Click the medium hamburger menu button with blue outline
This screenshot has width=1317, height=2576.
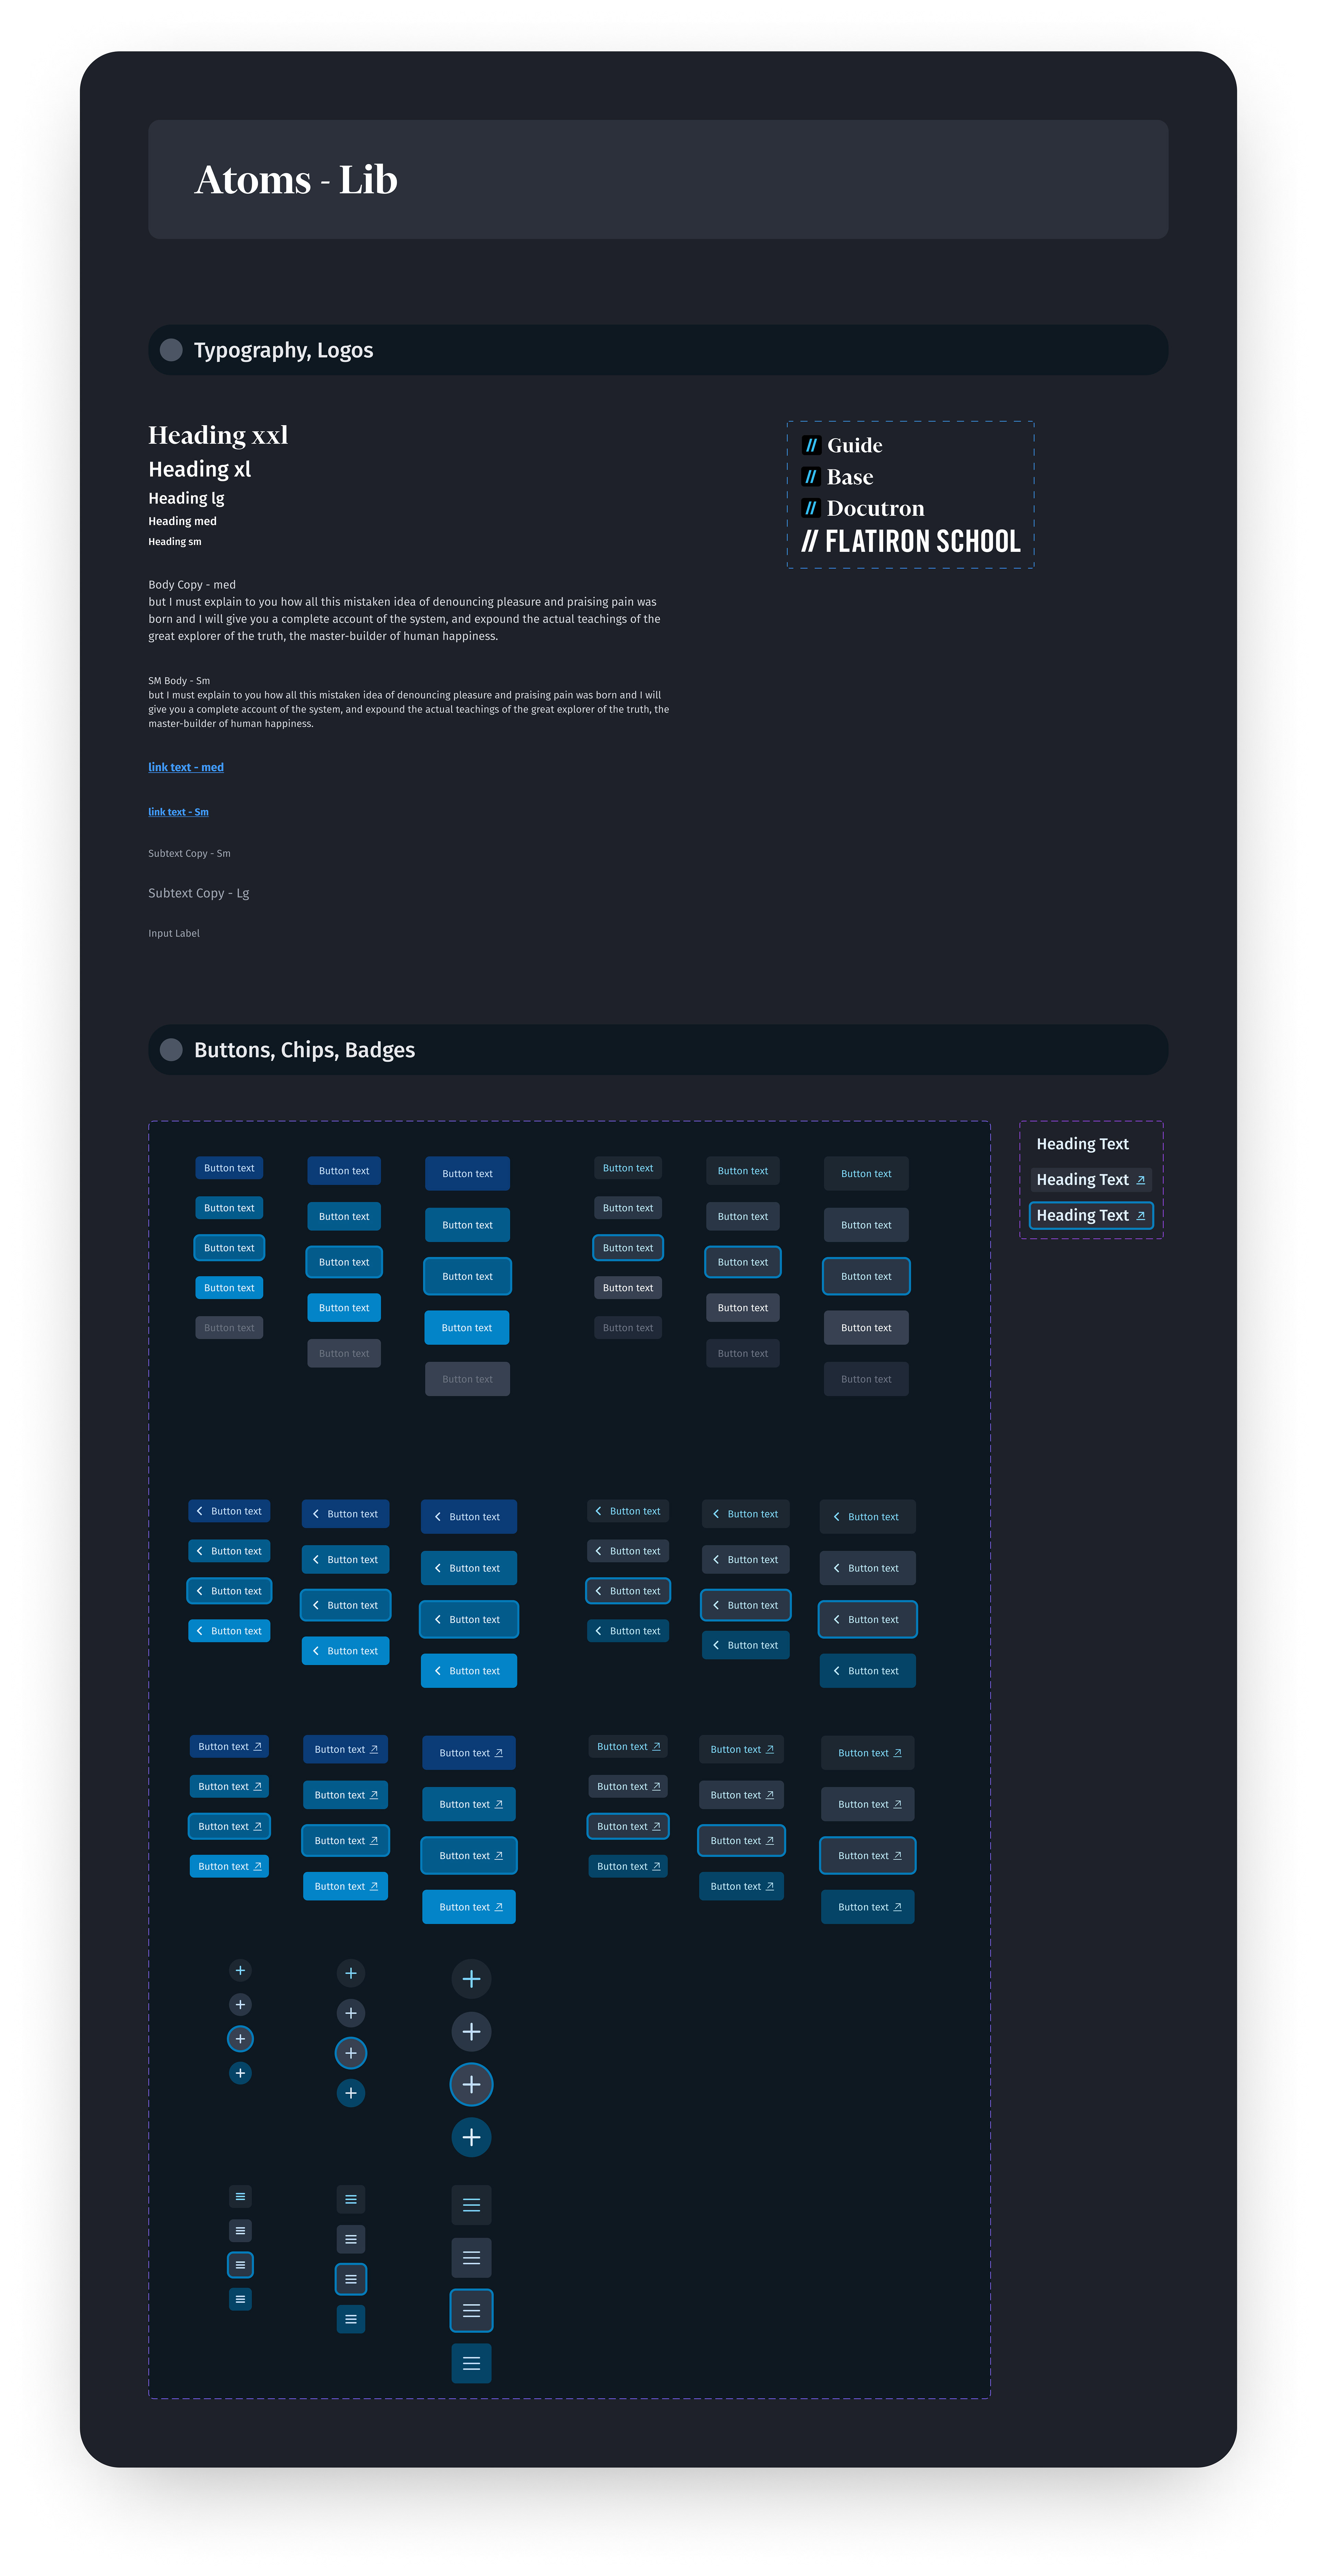point(350,2279)
